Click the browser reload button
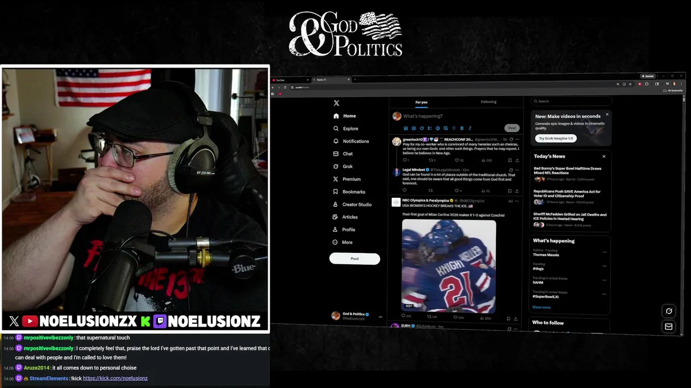691x388 pixels. [x=286, y=87]
